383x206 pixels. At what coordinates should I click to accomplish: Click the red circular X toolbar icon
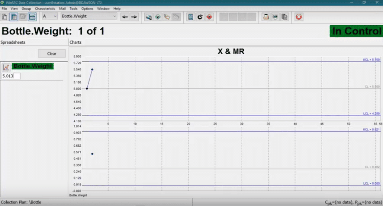click(299, 17)
